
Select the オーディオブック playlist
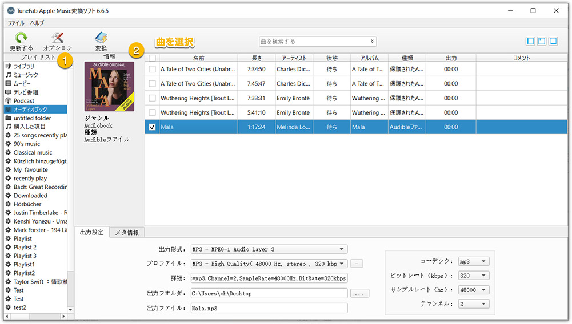click(x=35, y=109)
